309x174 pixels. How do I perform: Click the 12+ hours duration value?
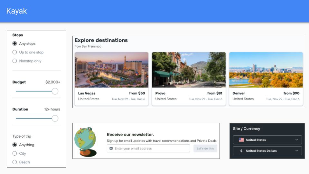click(x=52, y=109)
